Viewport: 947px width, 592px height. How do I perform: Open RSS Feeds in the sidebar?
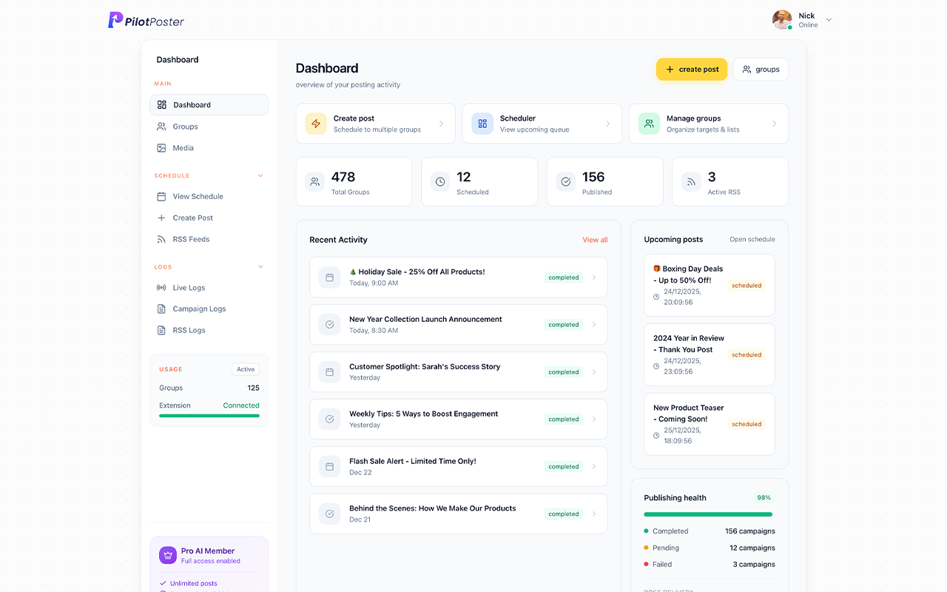(209, 240)
